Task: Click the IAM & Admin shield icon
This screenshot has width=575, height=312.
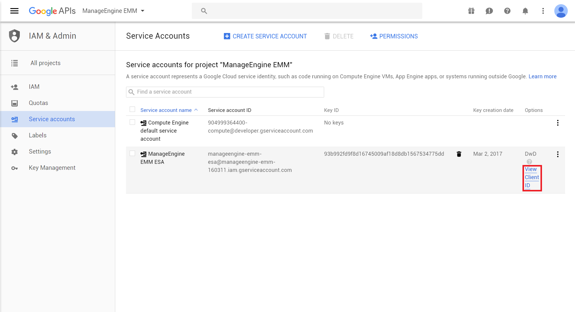Action: pos(14,36)
